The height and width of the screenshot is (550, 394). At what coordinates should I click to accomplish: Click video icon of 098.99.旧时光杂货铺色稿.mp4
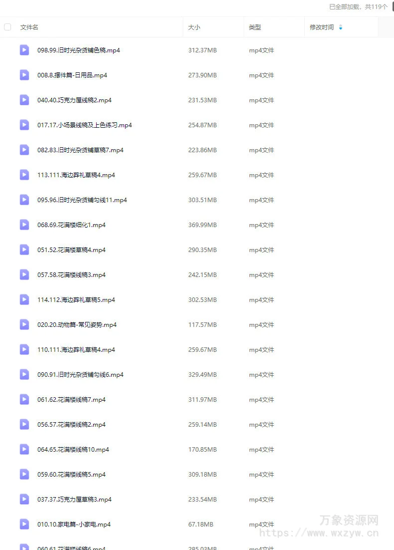tap(24, 50)
